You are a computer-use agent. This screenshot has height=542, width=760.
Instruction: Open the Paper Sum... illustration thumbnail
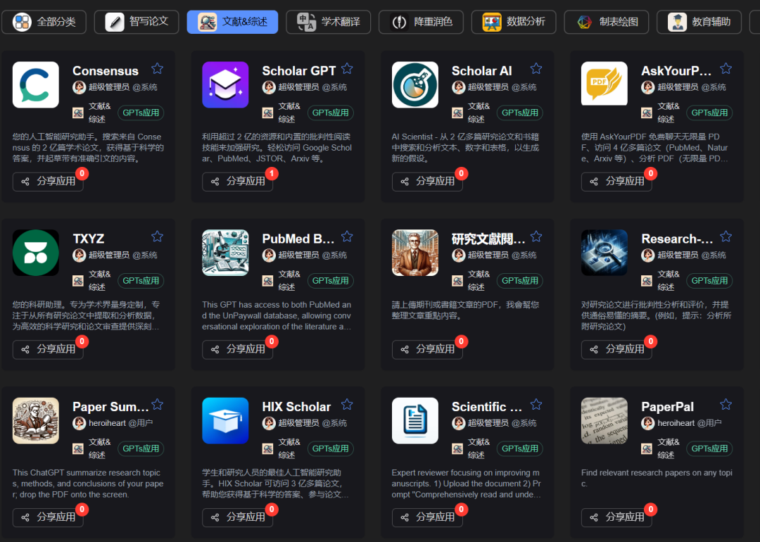(36, 421)
